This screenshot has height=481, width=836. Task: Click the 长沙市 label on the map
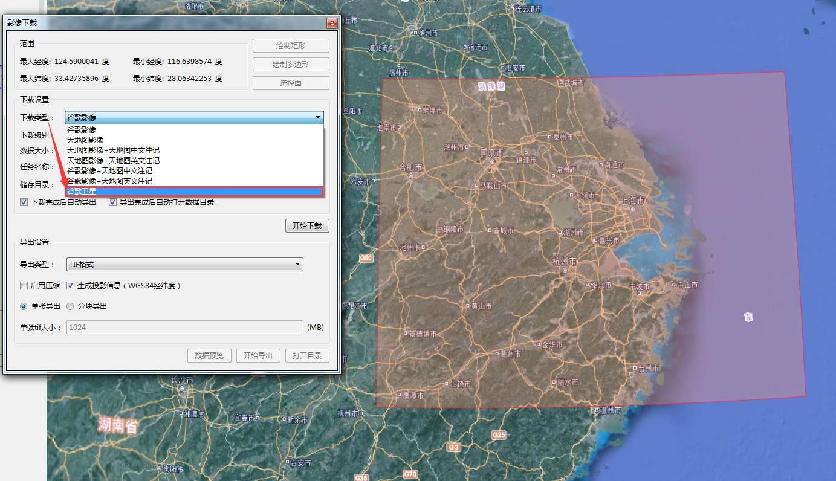click(183, 380)
